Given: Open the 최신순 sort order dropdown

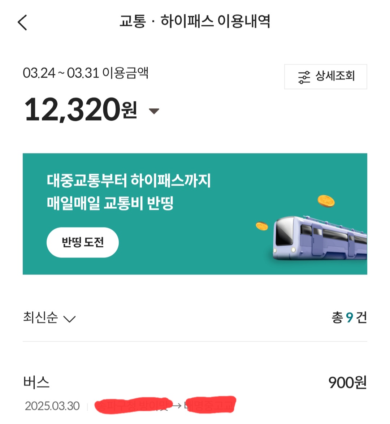Looking at the screenshot, I should coord(40,318).
